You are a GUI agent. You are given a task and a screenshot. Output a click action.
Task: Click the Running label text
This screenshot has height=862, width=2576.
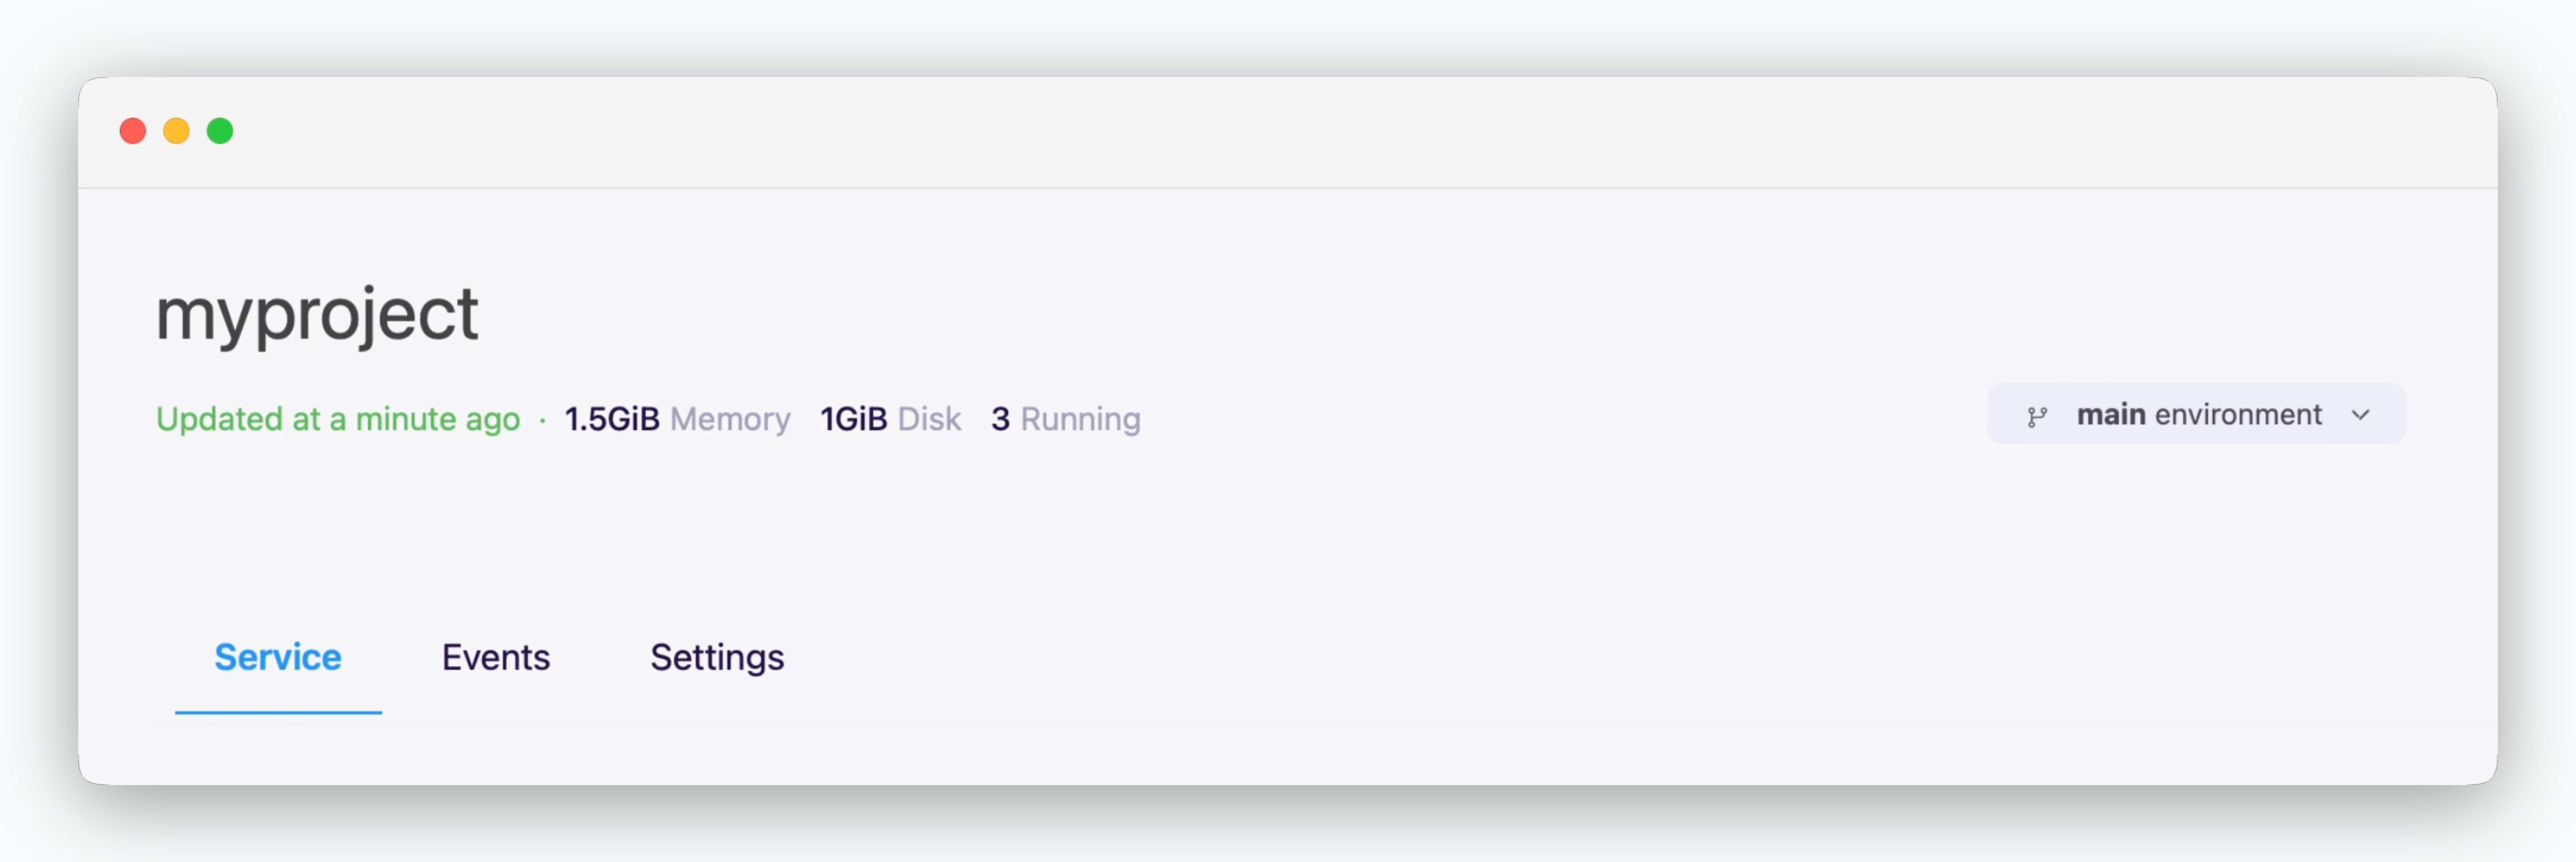(x=1080, y=419)
